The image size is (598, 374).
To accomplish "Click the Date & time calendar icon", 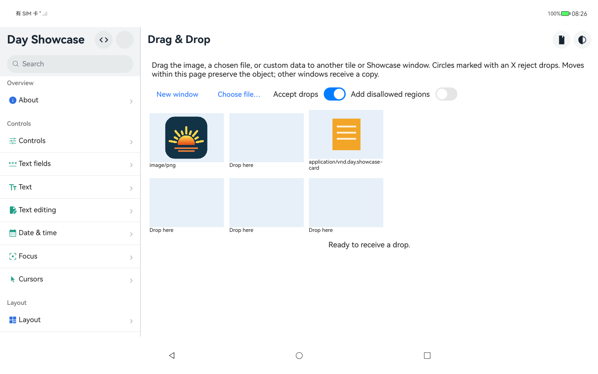I will tap(13, 233).
